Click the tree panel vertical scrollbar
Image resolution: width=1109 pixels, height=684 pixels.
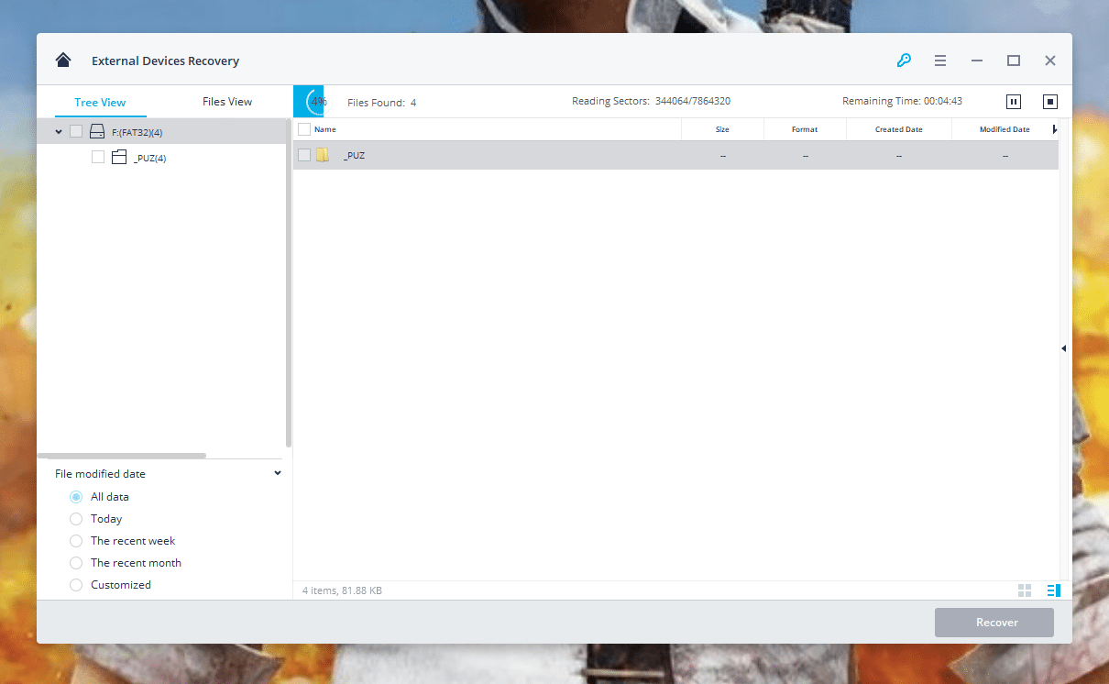point(289,282)
